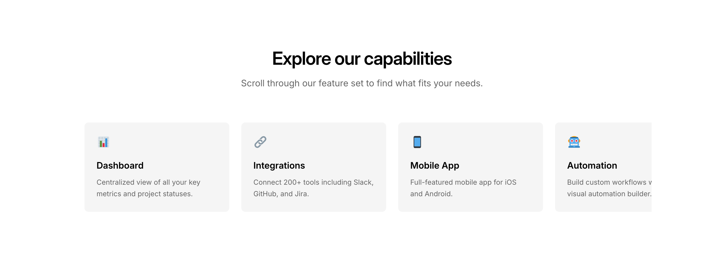724x268 pixels.
Task: Click the Dashboard bar chart icon
Action: click(x=103, y=142)
